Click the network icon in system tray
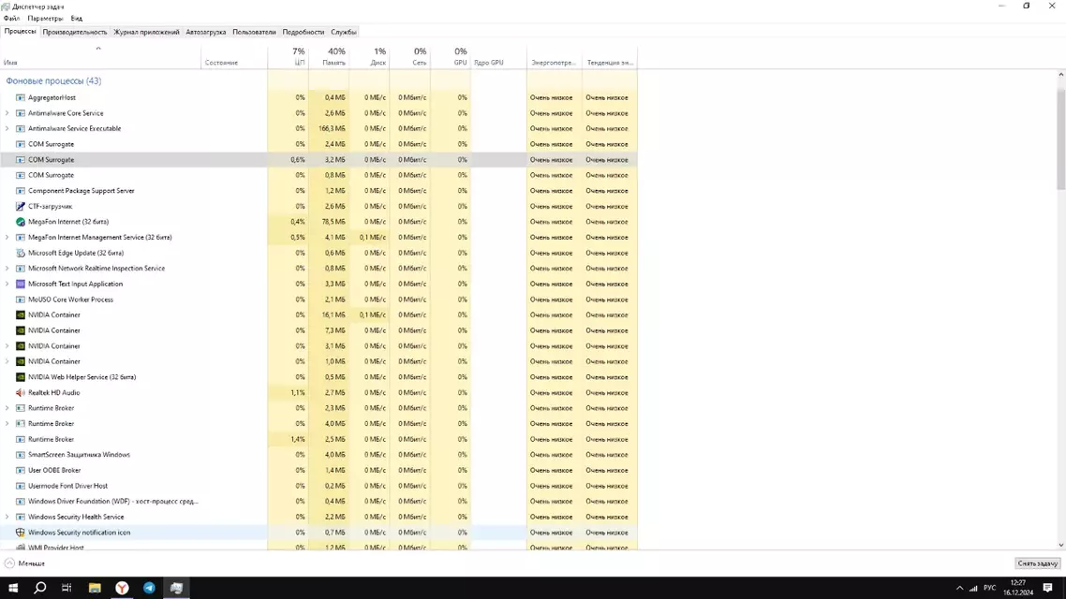The width and height of the screenshot is (1066, 599). click(973, 588)
